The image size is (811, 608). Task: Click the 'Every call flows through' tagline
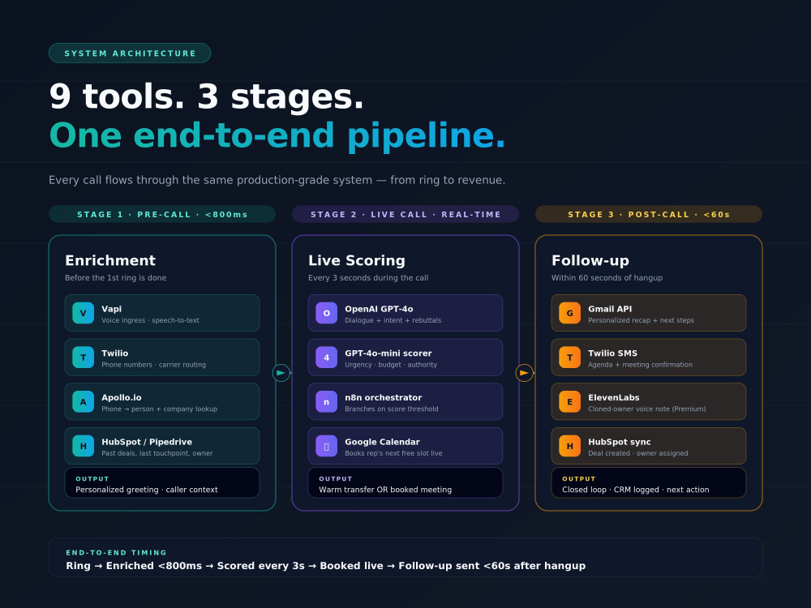tap(277, 180)
